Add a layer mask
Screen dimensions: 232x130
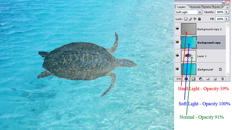pos(193,79)
